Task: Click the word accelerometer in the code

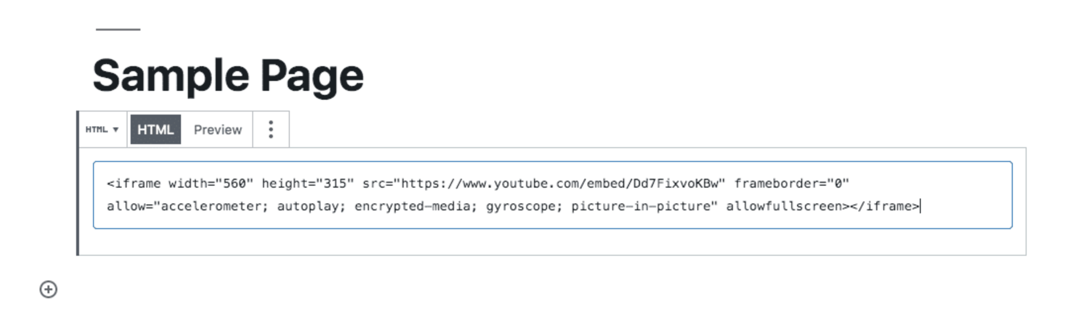Action: (211, 206)
